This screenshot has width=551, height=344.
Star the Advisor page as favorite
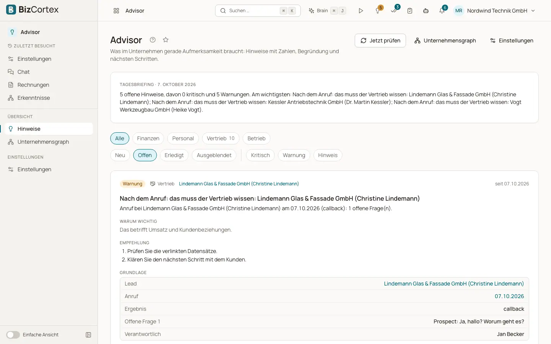click(x=166, y=40)
